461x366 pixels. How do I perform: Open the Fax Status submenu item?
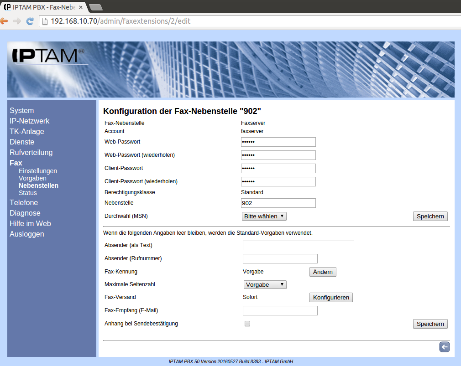pos(28,193)
